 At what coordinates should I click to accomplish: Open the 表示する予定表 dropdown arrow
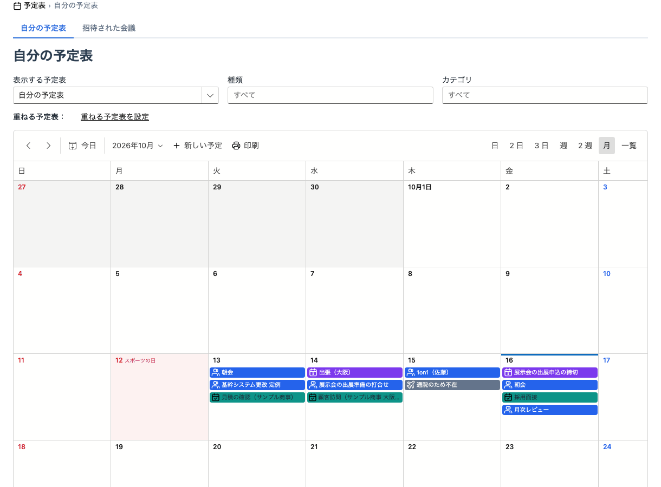pyautogui.click(x=210, y=95)
